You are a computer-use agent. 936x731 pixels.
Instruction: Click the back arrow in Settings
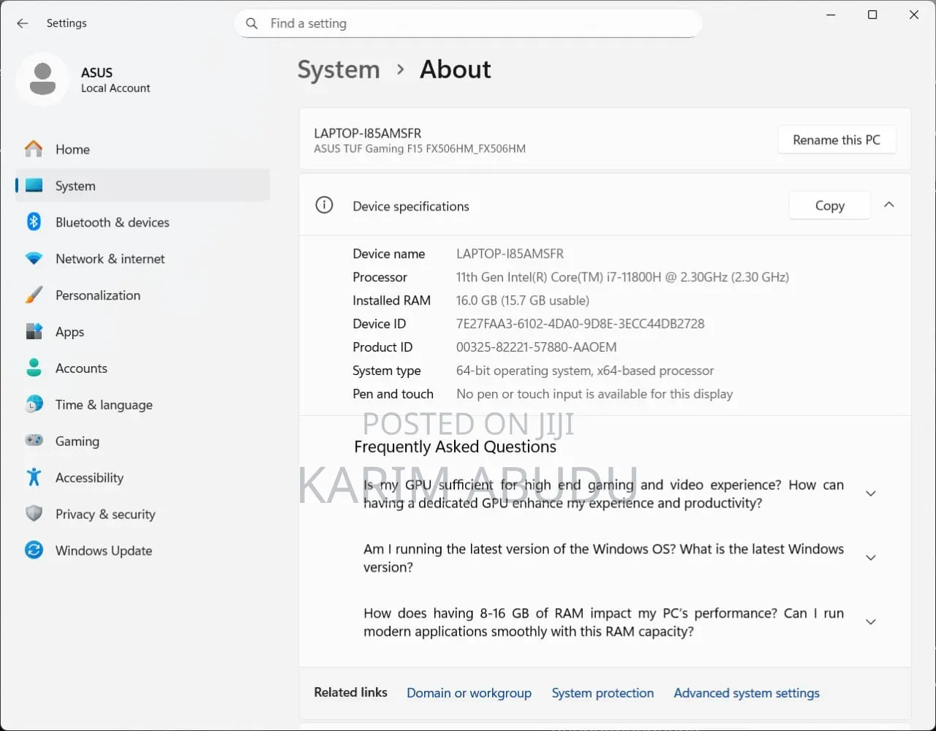23,23
